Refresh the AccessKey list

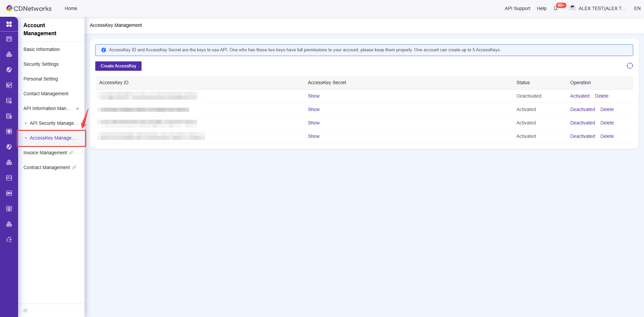click(630, 66)
